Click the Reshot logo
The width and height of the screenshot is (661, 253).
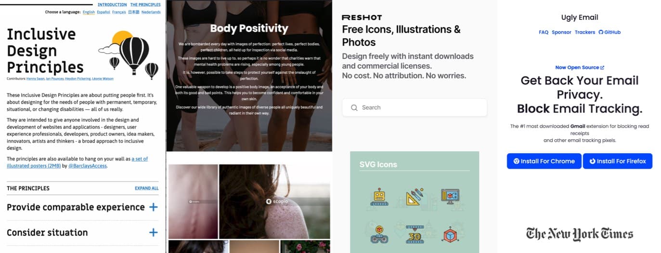362,17
